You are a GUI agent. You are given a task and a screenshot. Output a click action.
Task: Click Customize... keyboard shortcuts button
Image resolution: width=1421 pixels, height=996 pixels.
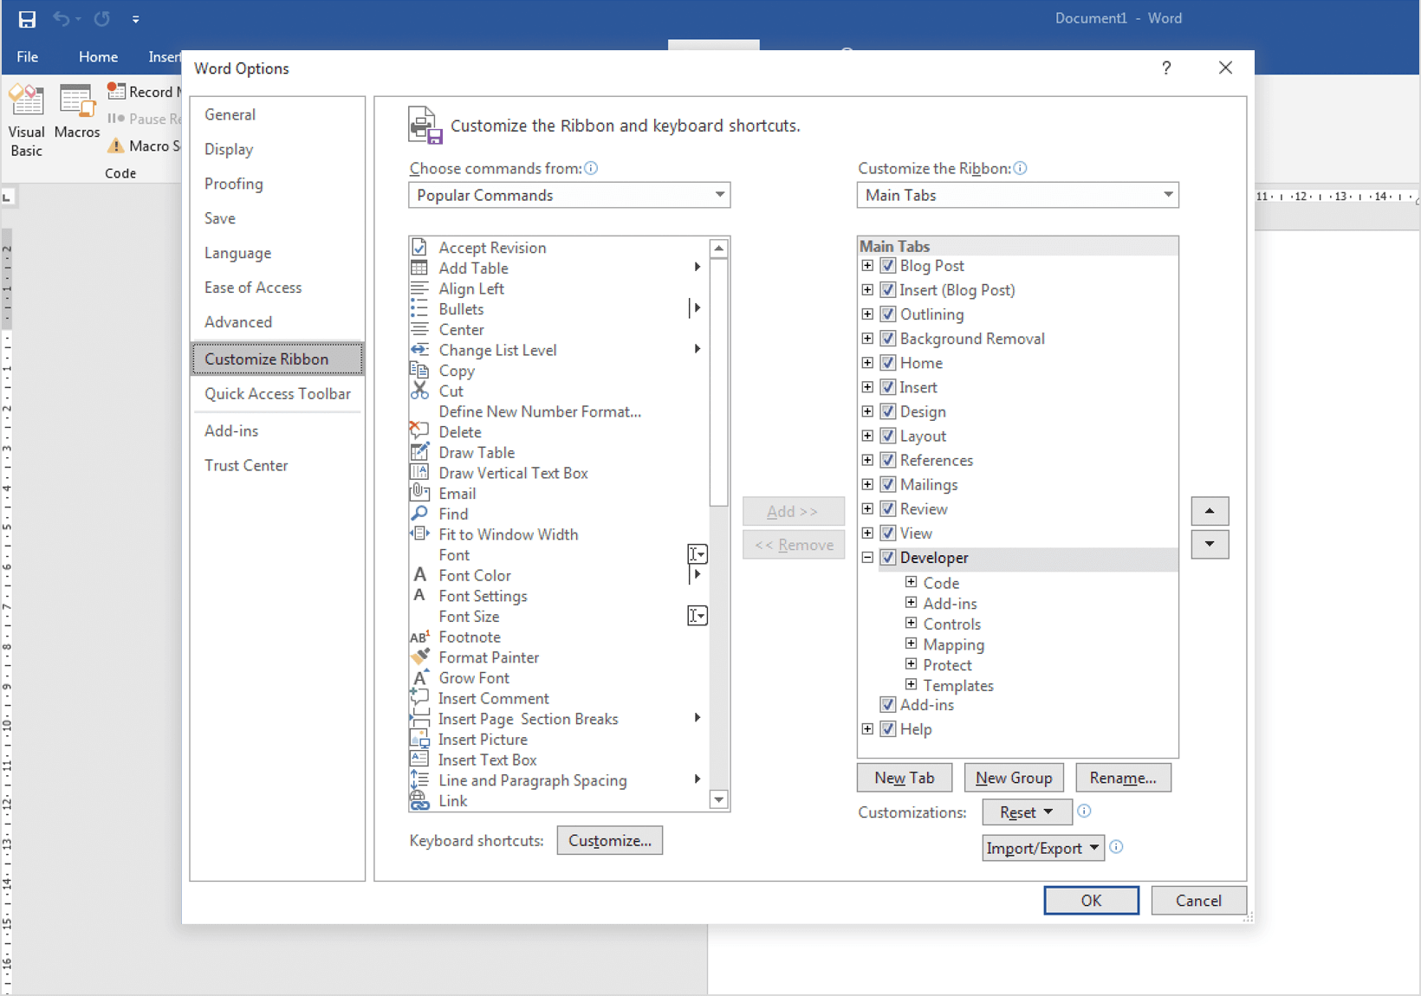[609, 840]
